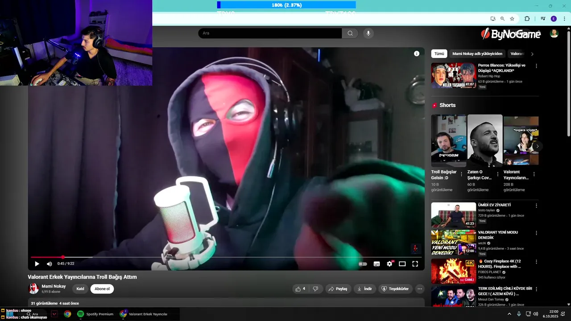Click the Teşekkürler super thanks button
The width and height of the screenshot is (571, 321).
point(395,289)
